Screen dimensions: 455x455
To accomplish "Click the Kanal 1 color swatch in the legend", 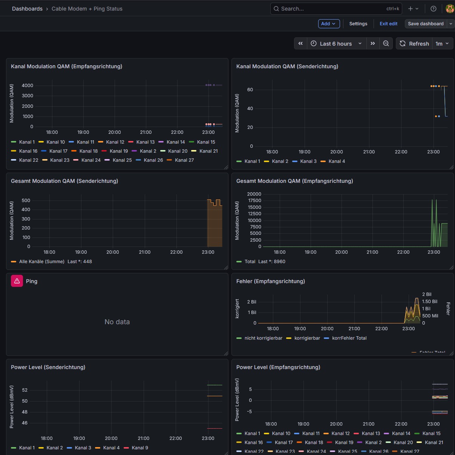I will 14,142.
